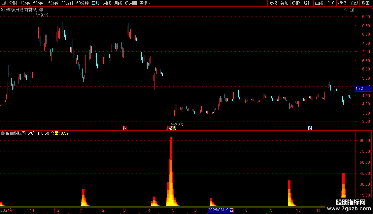The height and width of the screenshot is (214, 373).
Task: Click the 标记 mark button
Action: pos(342,3)
